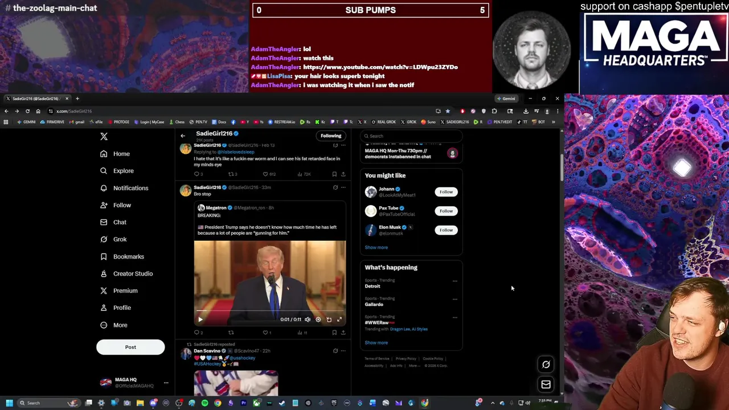Play the Trump video
This screenshot has width=729, height=410.
(200, 319)
